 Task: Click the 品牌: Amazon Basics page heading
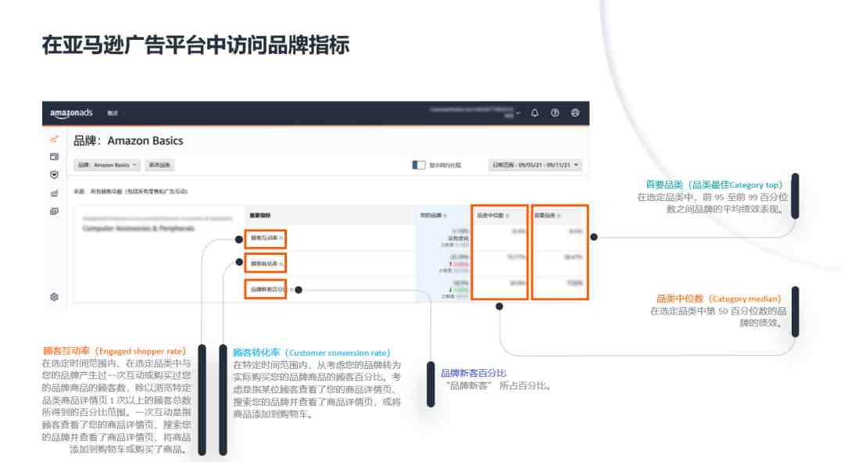(x=128, y=141)
